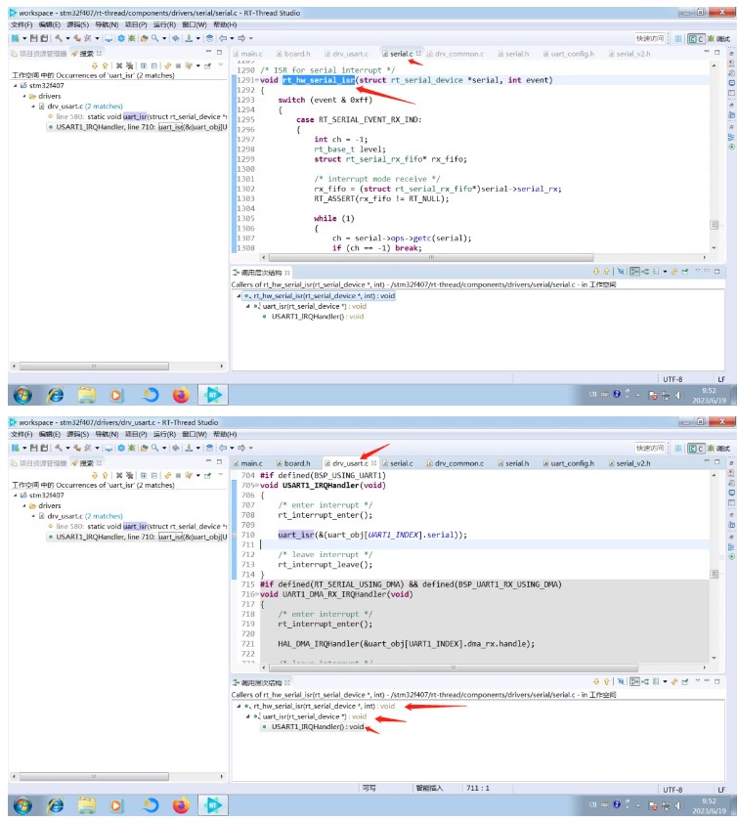The image size is (738, 820).
Task: Open C perspective icon in drv_usart.c-titled window
Action: (696, 449)
